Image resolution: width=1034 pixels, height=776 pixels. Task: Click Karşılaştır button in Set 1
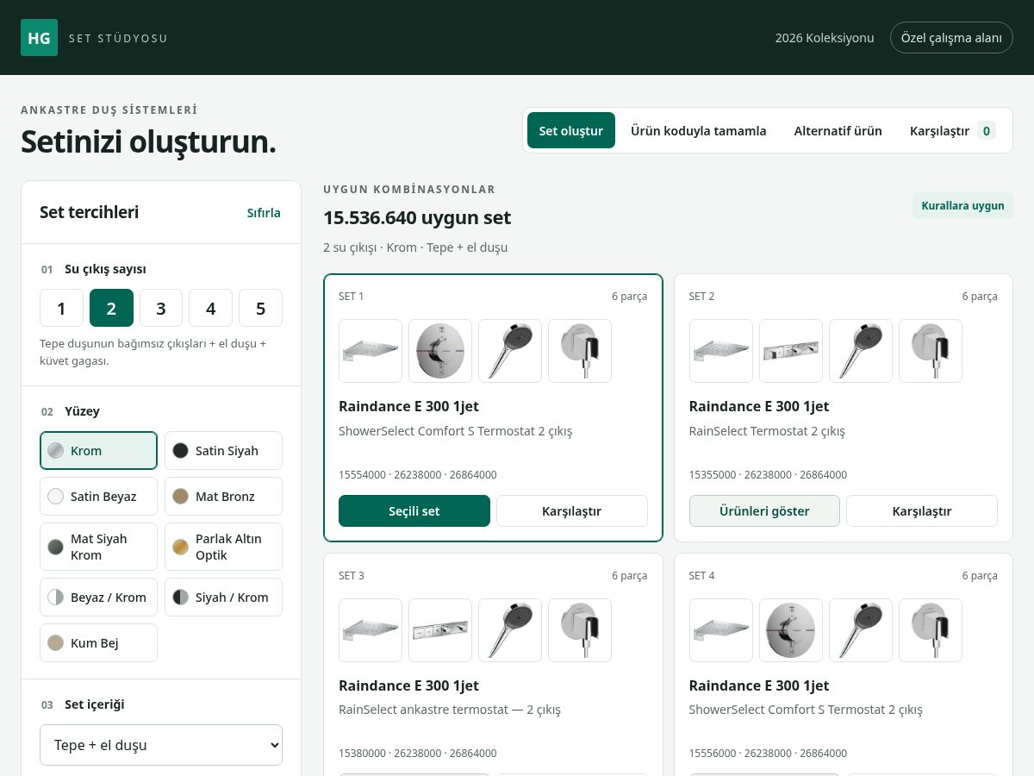(x=572, y=510)
